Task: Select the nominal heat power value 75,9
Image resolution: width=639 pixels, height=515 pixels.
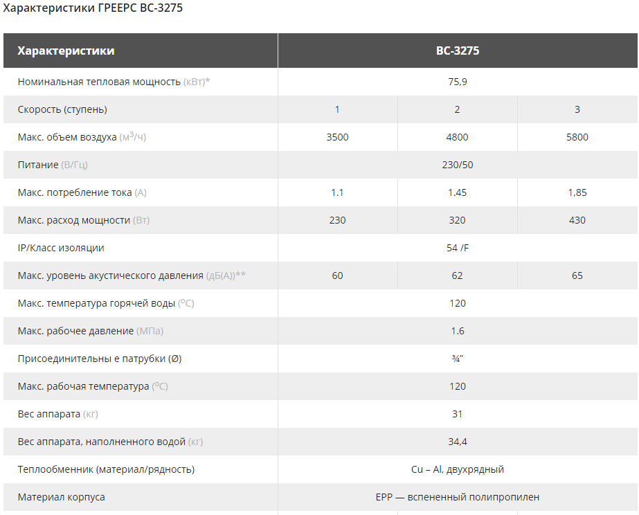Action: point(458,82)
